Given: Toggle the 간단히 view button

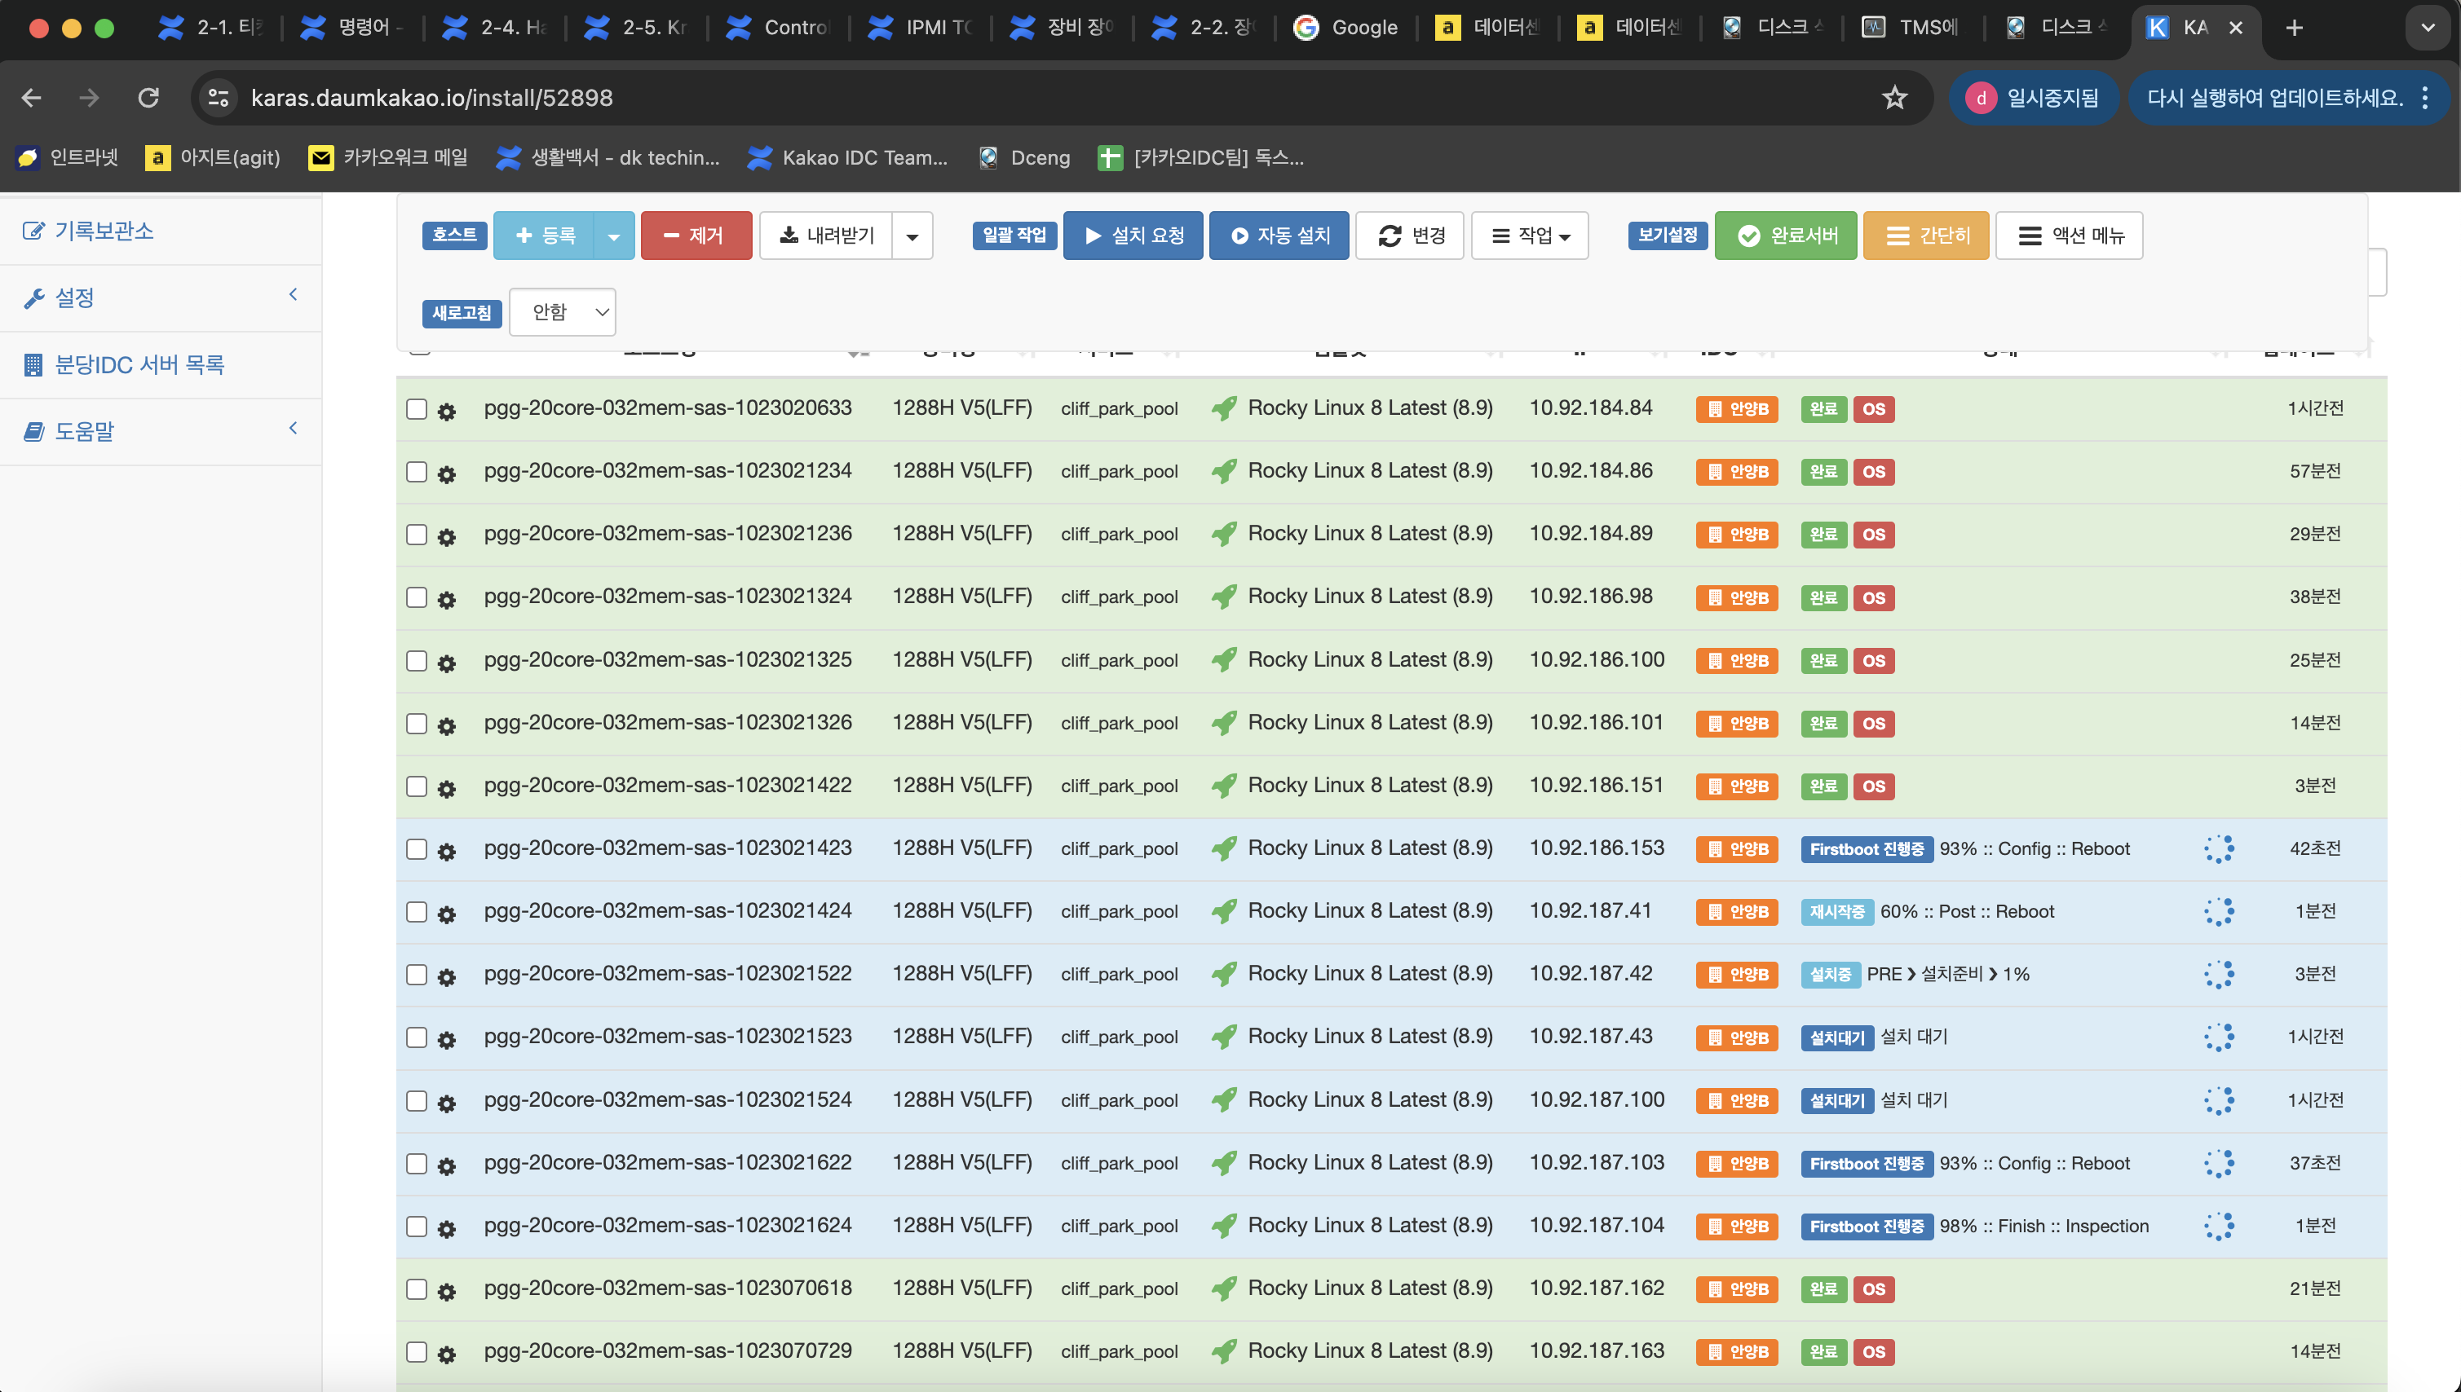Looking at the screenshot, I should tap(1926, 236).
